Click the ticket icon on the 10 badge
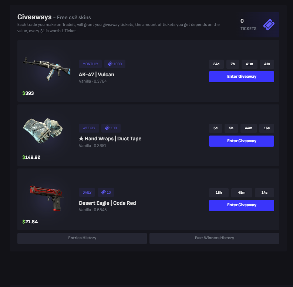 tap(104, 192)
